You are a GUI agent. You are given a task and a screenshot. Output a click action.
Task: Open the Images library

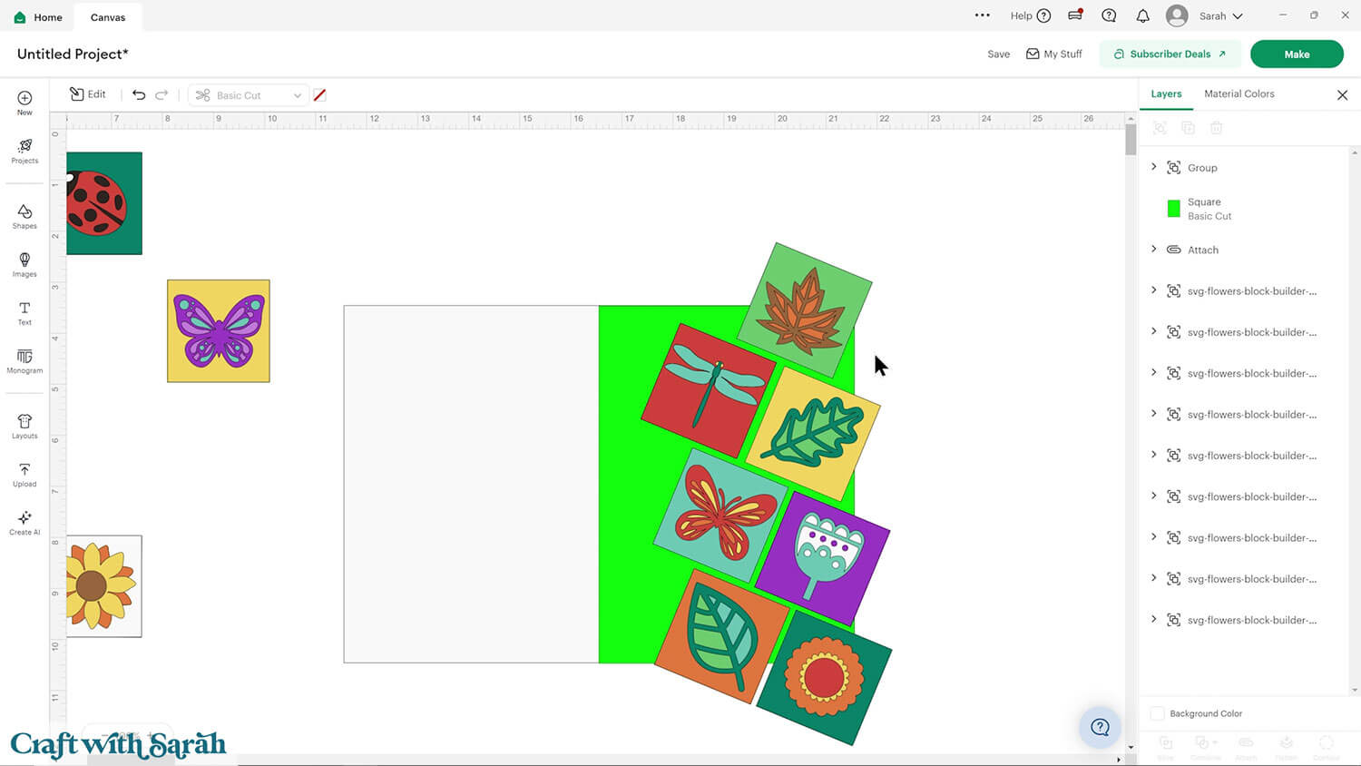point(24,264)
